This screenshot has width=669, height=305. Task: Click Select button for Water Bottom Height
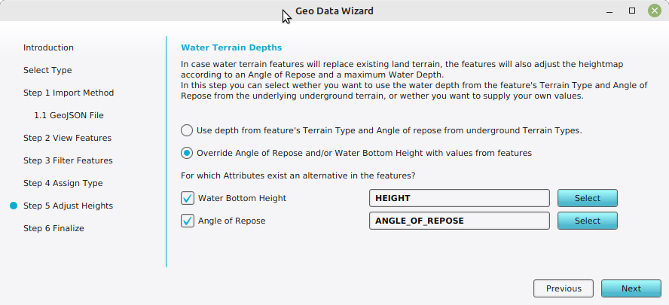(x=587, y=198)
